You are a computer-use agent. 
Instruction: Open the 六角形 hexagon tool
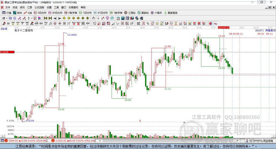tap(156, 13)
